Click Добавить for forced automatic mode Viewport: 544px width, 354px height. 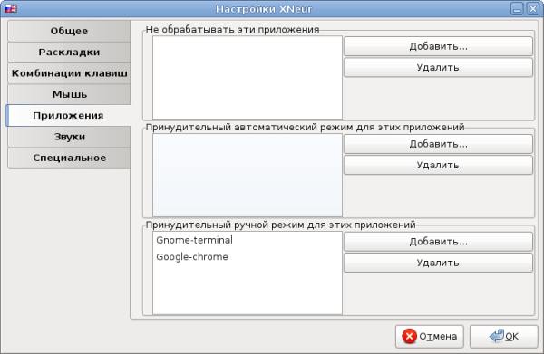coord(438,144)
